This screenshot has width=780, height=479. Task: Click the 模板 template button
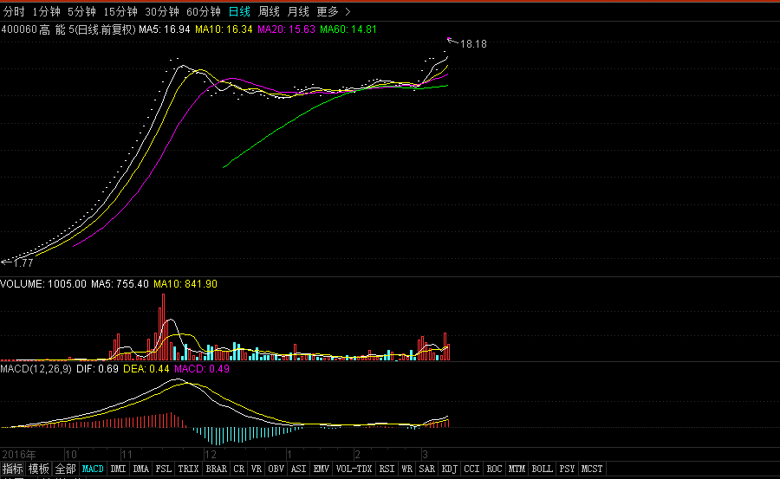[x=38, y=469]
